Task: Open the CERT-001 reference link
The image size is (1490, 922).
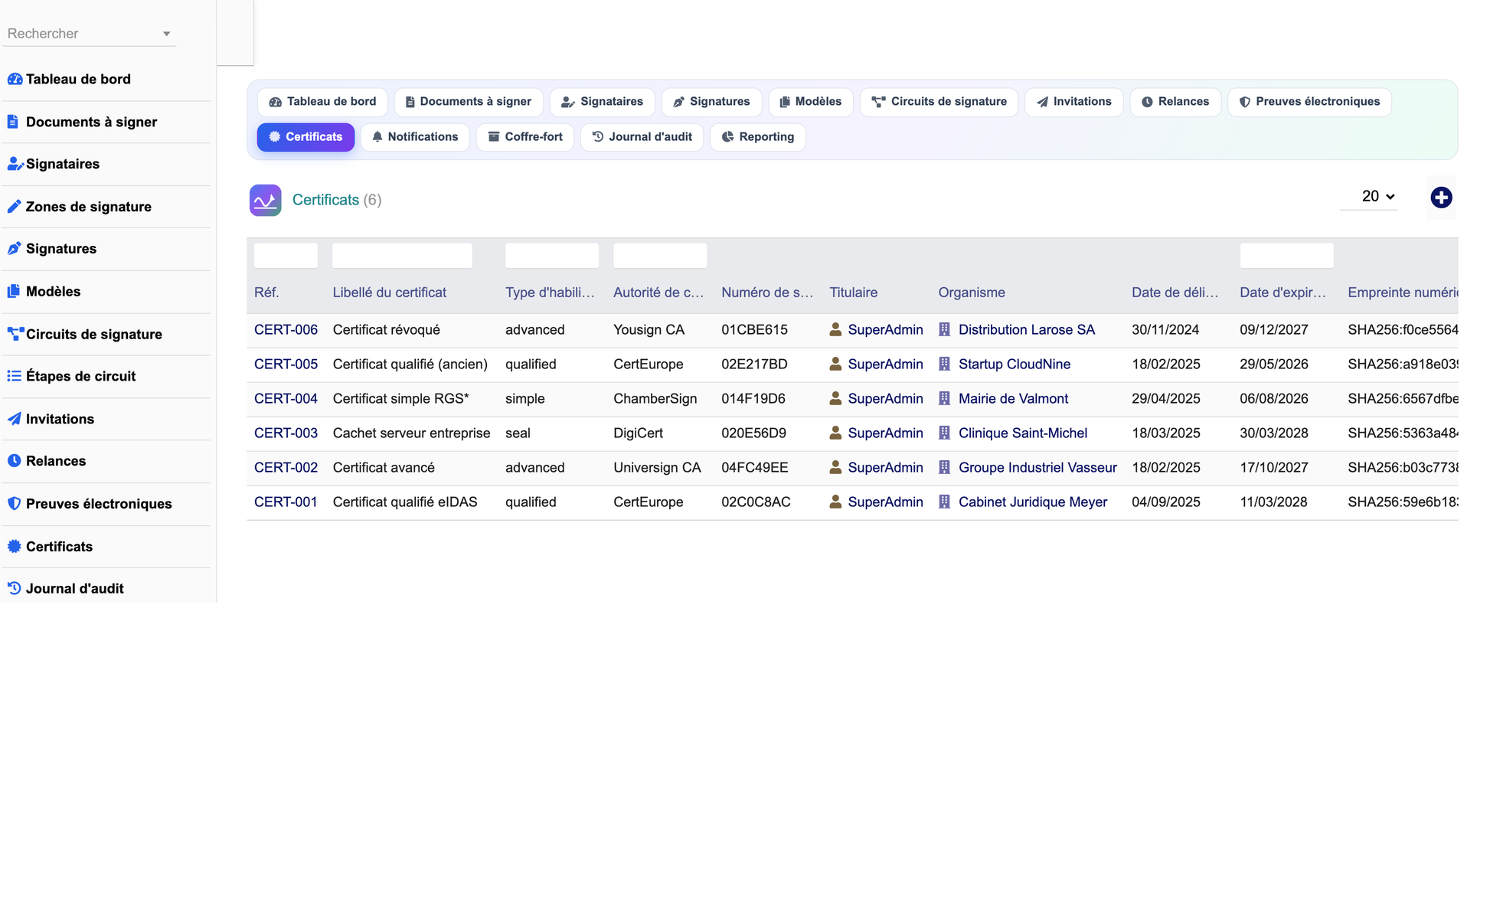Action: [286, 502]
